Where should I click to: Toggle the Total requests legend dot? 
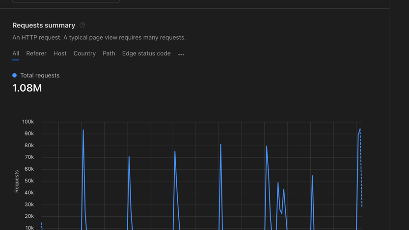tap(15, 76)
